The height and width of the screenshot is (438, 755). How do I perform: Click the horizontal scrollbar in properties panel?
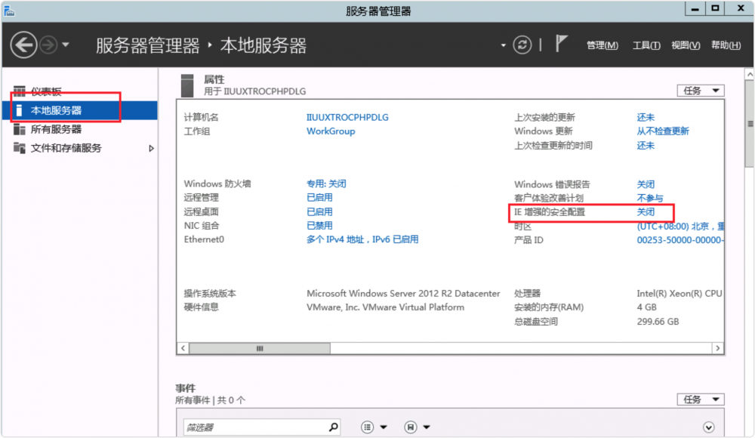point(259,349)
